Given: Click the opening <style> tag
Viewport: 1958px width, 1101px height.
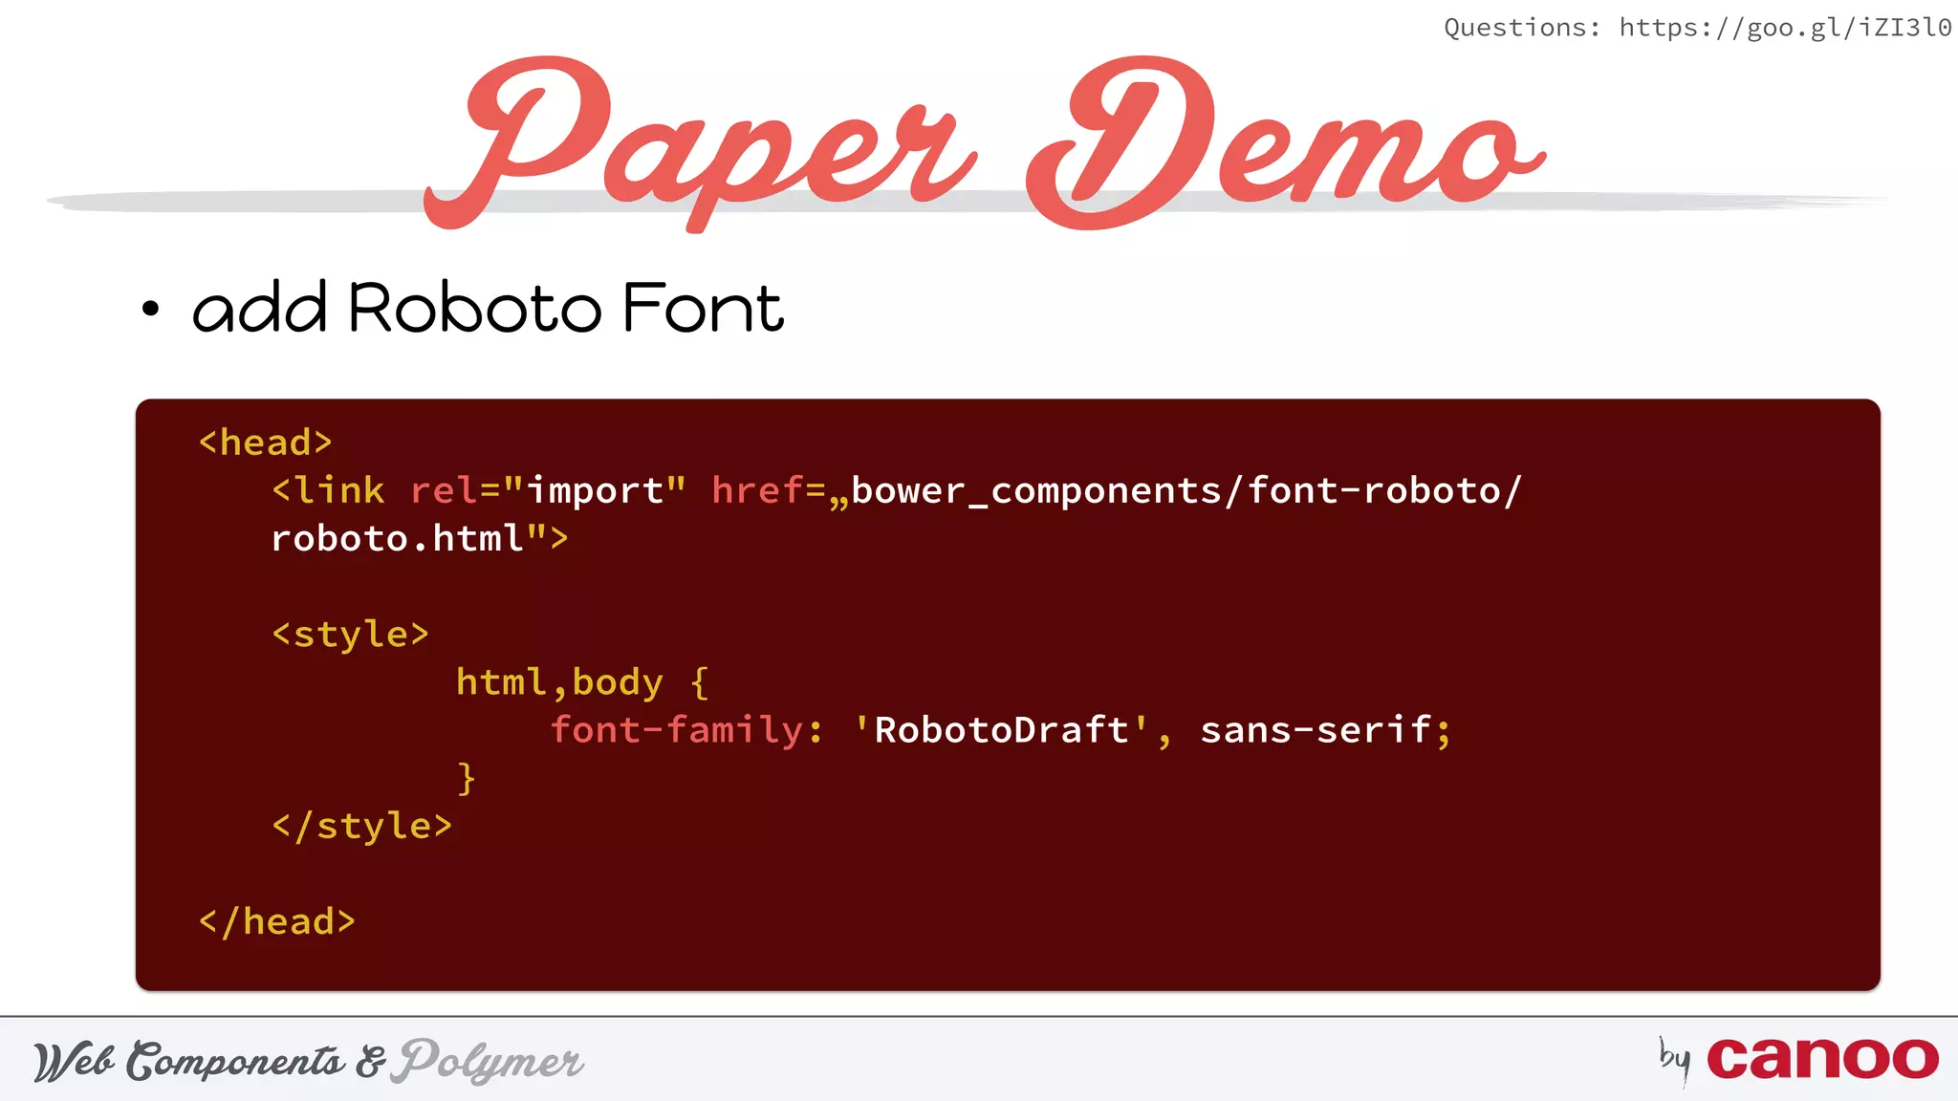Looking at the screenshot, I should (x=350, y=634).
